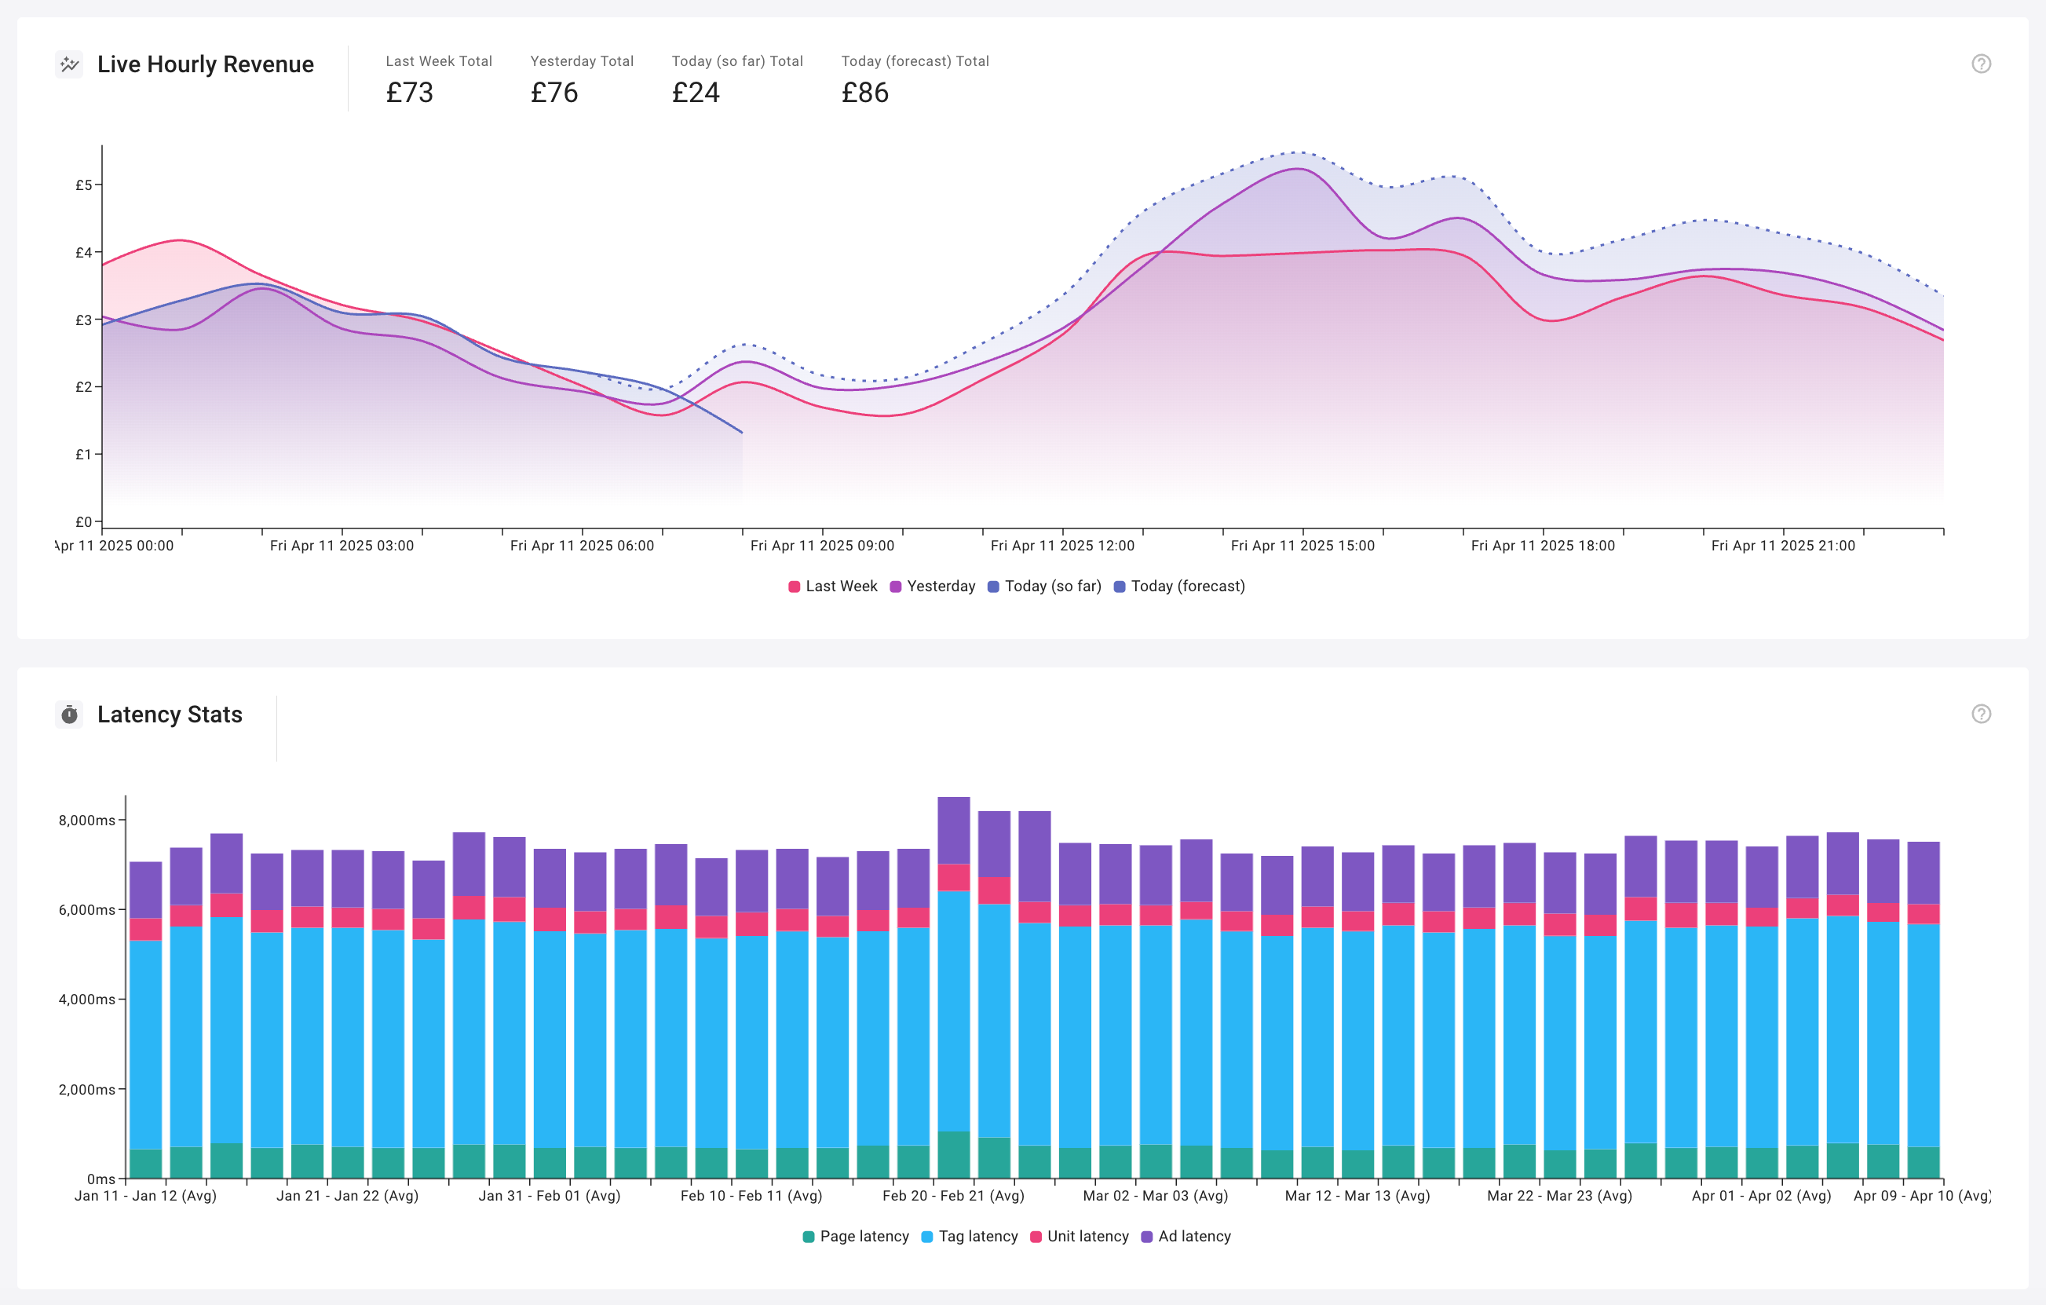Click the Latency Stats help icon

tap(1981, 714)
